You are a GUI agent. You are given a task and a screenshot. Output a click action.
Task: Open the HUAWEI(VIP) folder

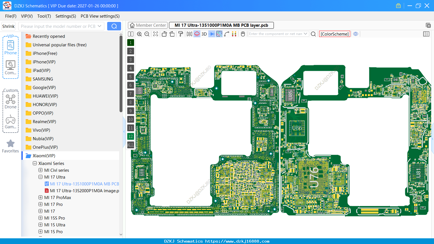[x=45, y=96]
